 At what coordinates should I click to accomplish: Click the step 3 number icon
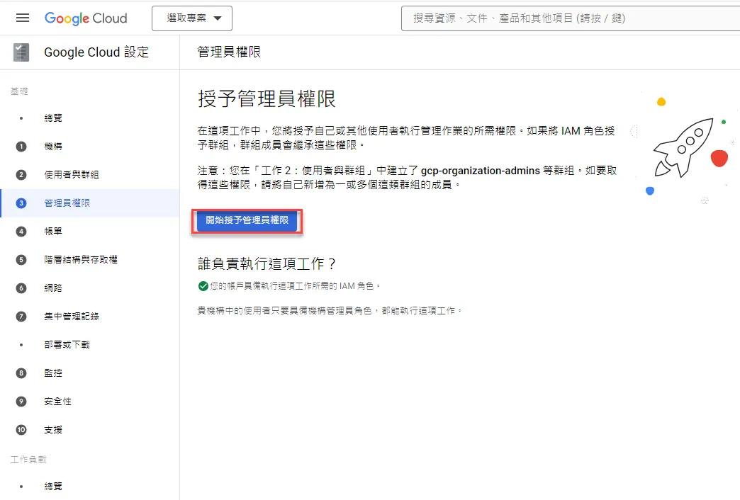coord(21,203)
